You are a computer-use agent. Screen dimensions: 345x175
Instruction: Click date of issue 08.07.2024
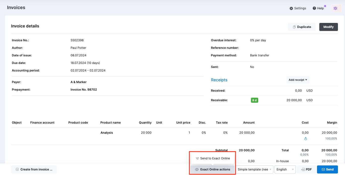[78, 55]
